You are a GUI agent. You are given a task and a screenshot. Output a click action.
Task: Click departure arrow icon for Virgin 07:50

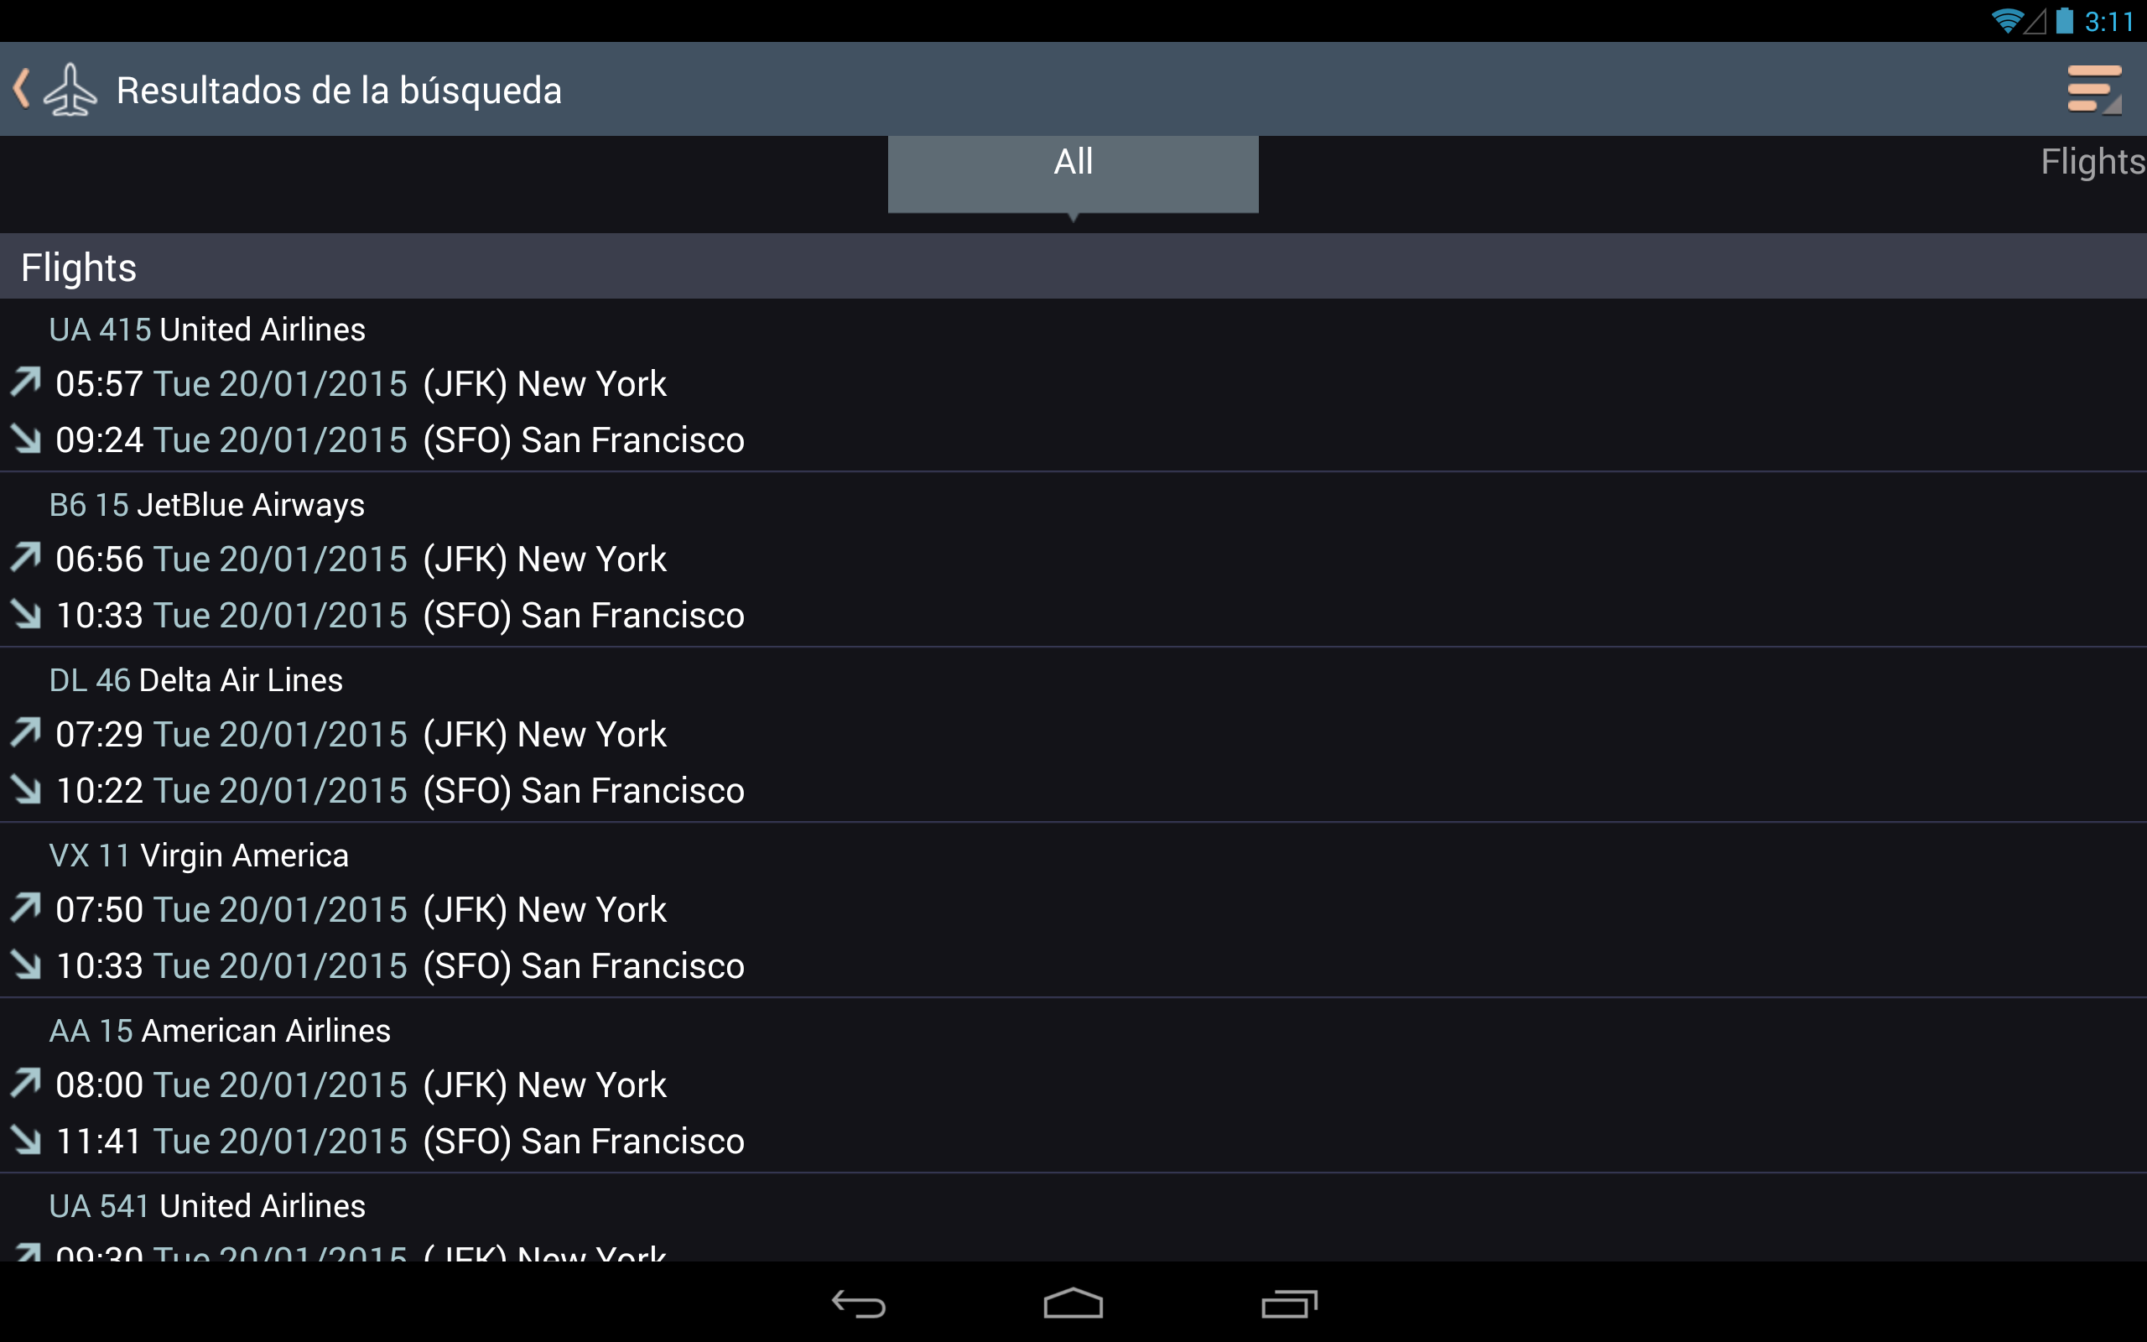pos(26,908)
